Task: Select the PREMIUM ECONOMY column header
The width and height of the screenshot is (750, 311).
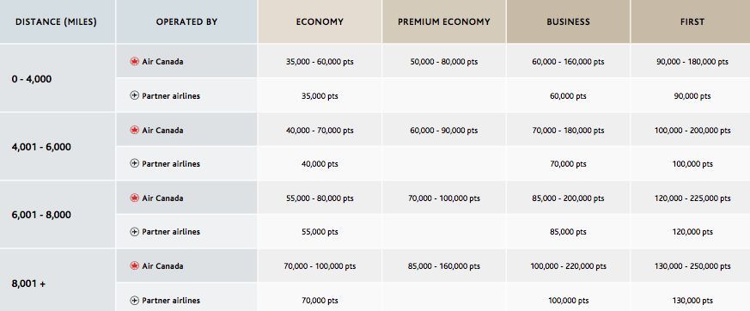Action: click(x=444, y=21)
